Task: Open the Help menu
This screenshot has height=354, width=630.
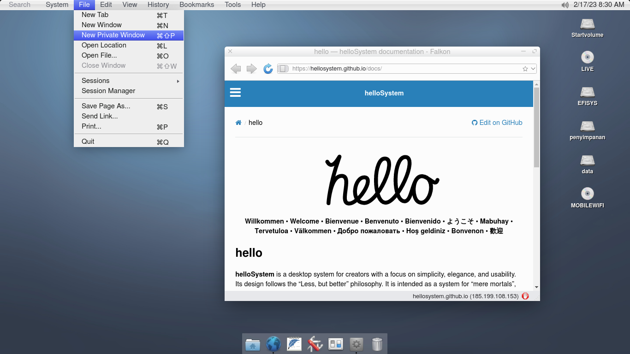Action: pyautogui.click(x=258, y=5)
